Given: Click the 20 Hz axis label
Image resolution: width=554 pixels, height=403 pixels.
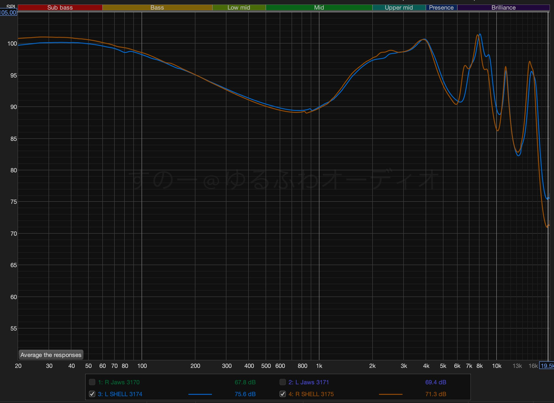Looking at the screenshot, I should click(x=18, y=366).
